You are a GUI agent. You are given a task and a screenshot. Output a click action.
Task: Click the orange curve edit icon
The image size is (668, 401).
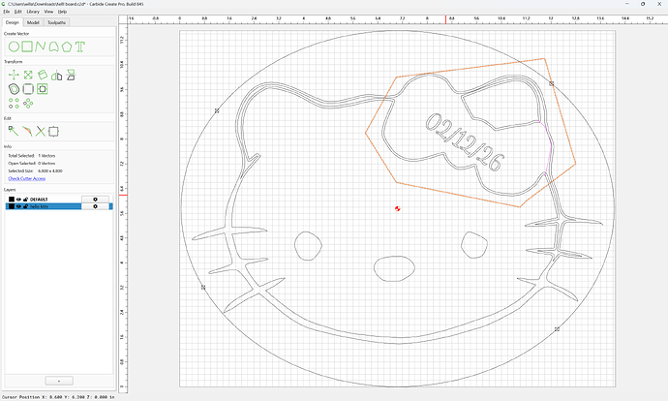pos(27,132)
